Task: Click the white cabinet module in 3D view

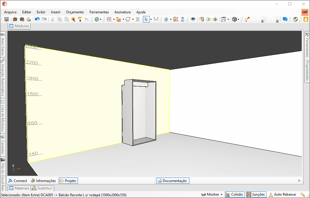Action: tap(139, 112)
